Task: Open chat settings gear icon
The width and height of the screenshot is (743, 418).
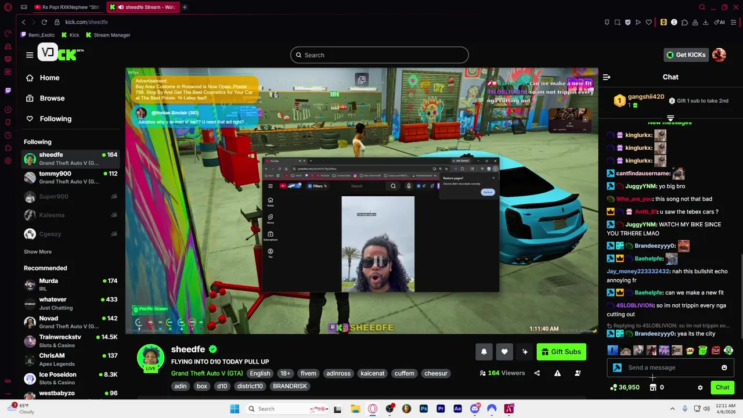Action: (700, 387)
